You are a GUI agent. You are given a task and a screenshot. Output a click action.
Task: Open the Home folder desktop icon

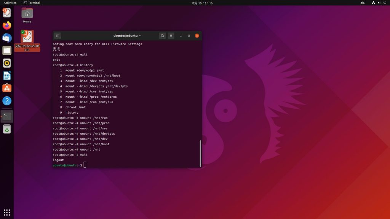27,15
